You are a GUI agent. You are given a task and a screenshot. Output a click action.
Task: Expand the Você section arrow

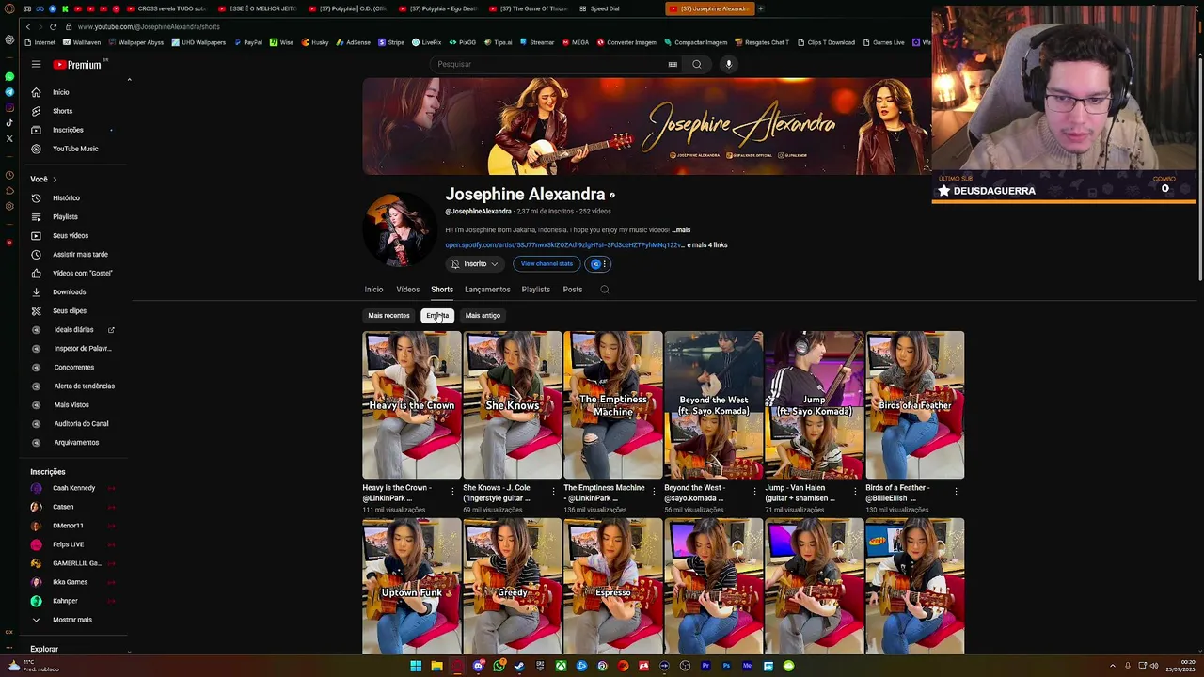pyautogui.click(x=55, y=180)
